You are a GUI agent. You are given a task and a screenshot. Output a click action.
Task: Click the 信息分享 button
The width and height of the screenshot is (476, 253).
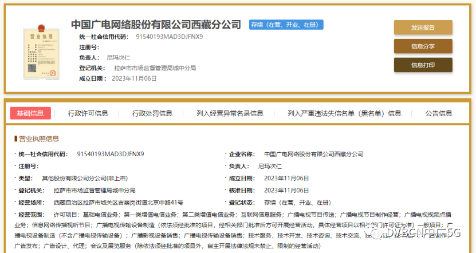423,46
